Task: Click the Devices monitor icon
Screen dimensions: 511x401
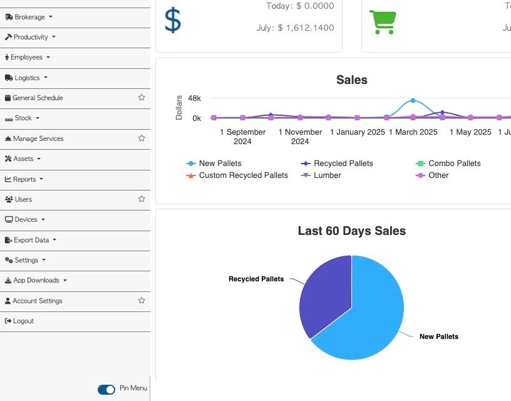Action: 9,219
